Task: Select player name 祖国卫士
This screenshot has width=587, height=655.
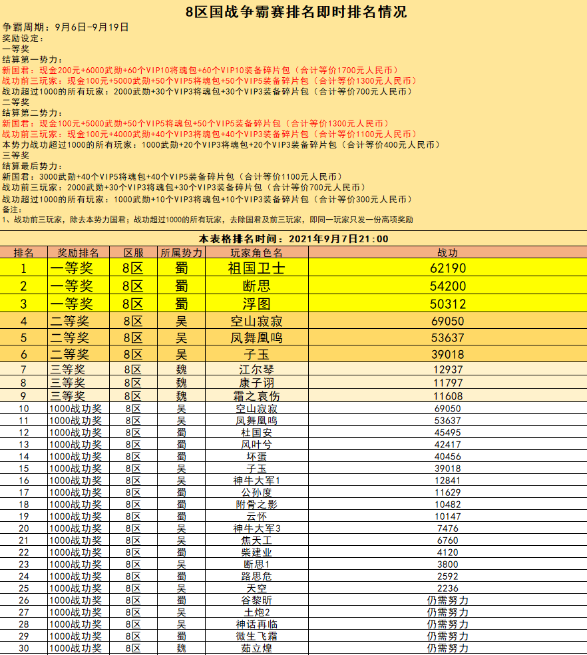Action: (256, 268)
